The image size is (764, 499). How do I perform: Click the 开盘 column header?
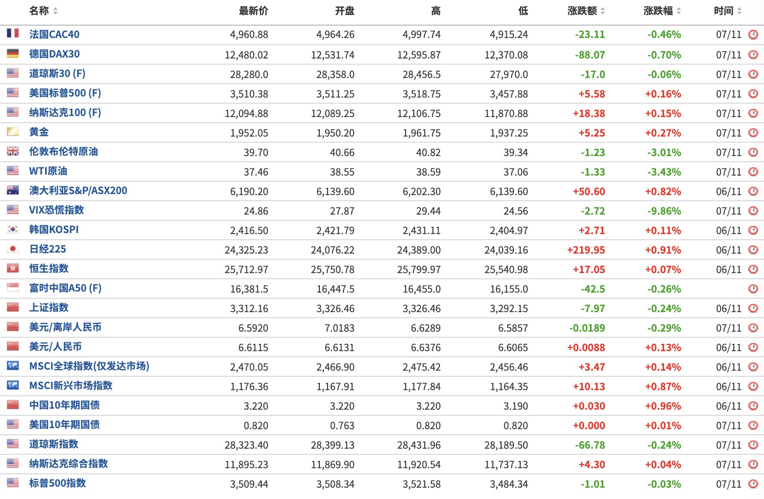345,11
